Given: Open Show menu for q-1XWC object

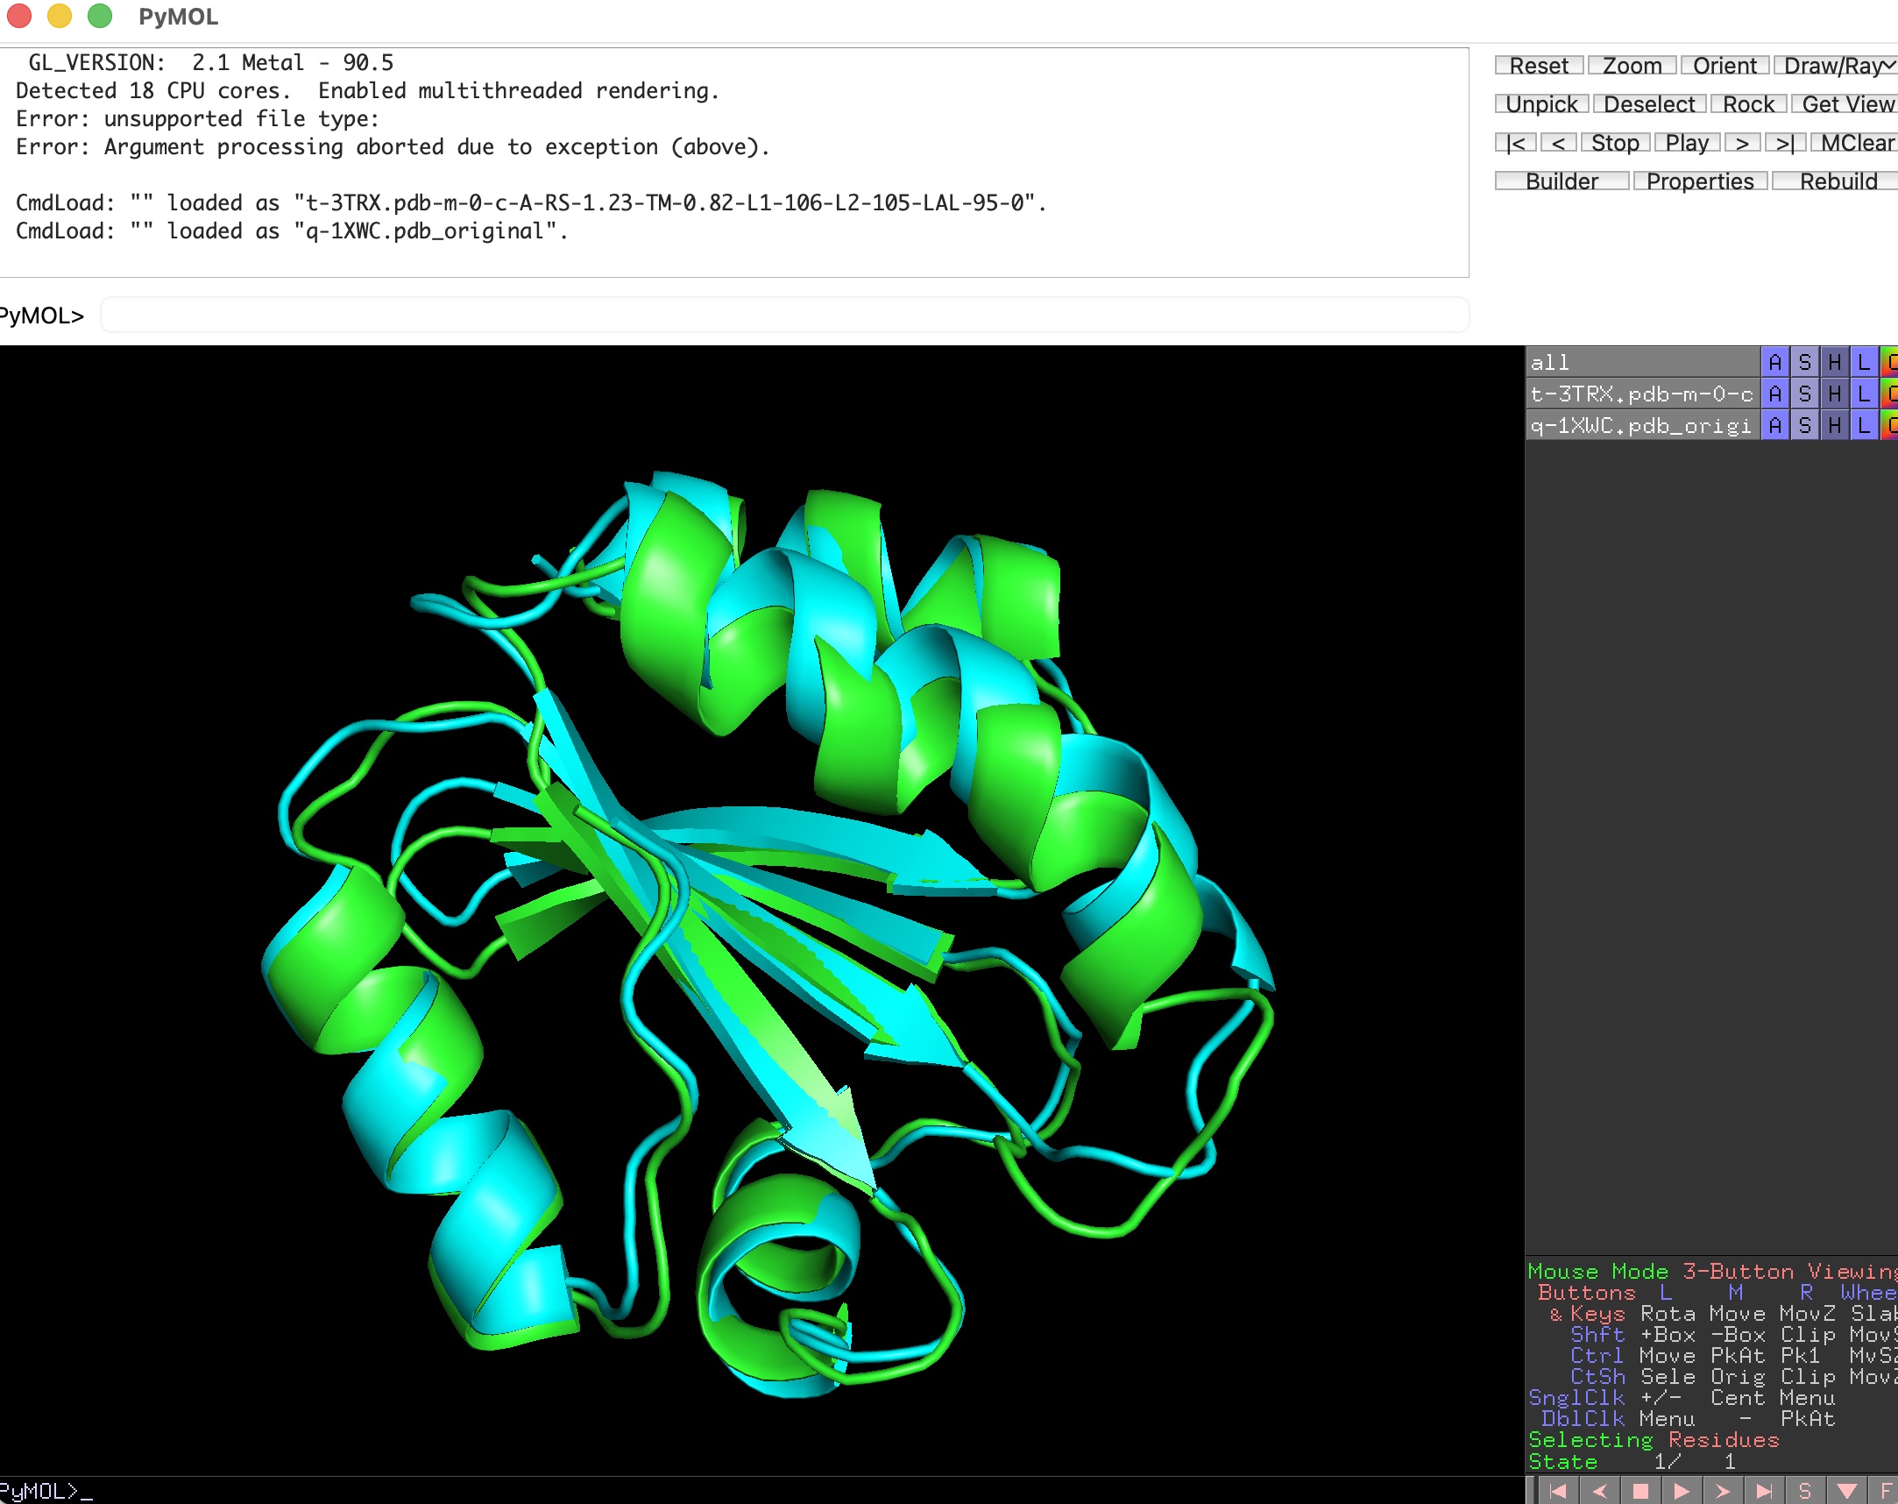Looking at the screenshot, I should (1805, 425).
